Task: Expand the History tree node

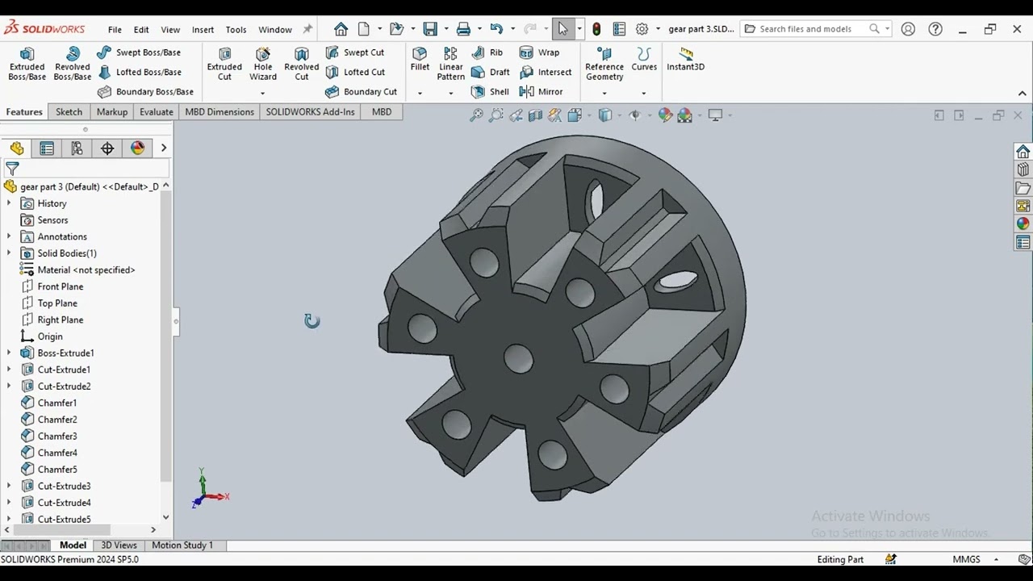Action: tap(9, 203)
